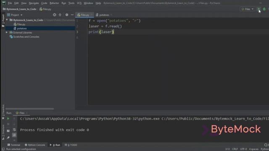Open the File menu

(10, 3)
